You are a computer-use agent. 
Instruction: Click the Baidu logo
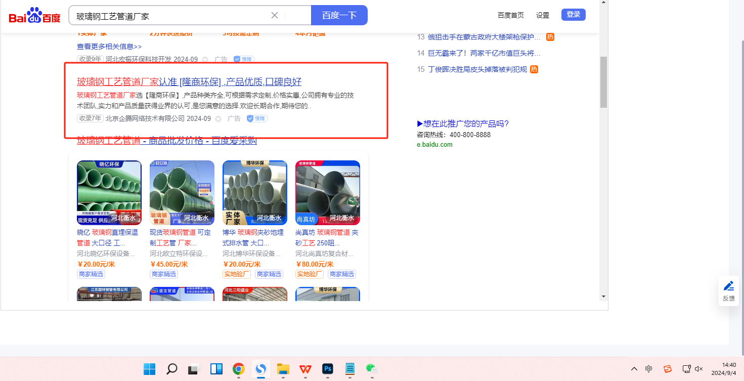point(34,16)
